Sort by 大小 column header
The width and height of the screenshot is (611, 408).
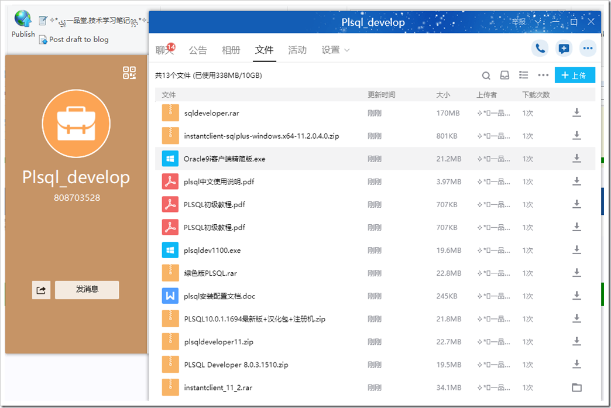click(443, 95)
